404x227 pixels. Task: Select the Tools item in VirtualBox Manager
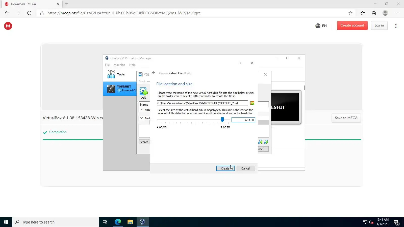pyautogui.click(x=120, y=74)
